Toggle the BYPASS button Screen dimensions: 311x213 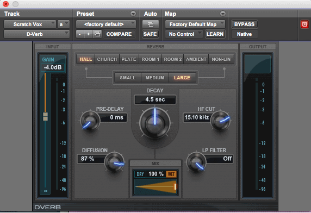[244, 24]
